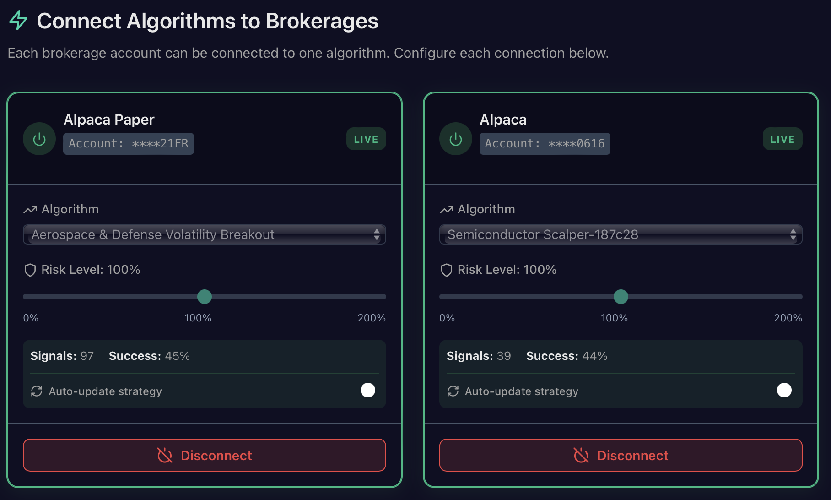Disconnect the Alpaca Paper account
The height and width of the screenshot is (500, 831).
[205, 455]
